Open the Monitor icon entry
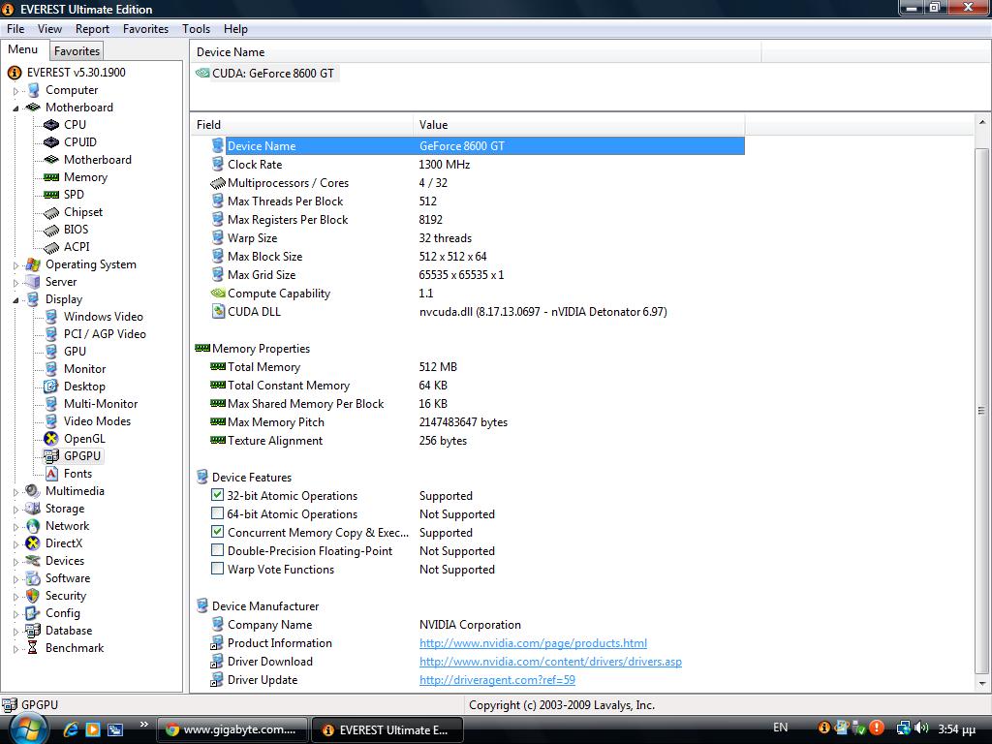This screenshot has width=992, height=744. point(51,369)
